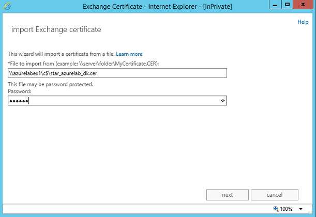Click 'This file may be password protected' text
Image resolution: width=316 pixels, height=217 pixels.
pyautogui.click(x=50, y=84)
